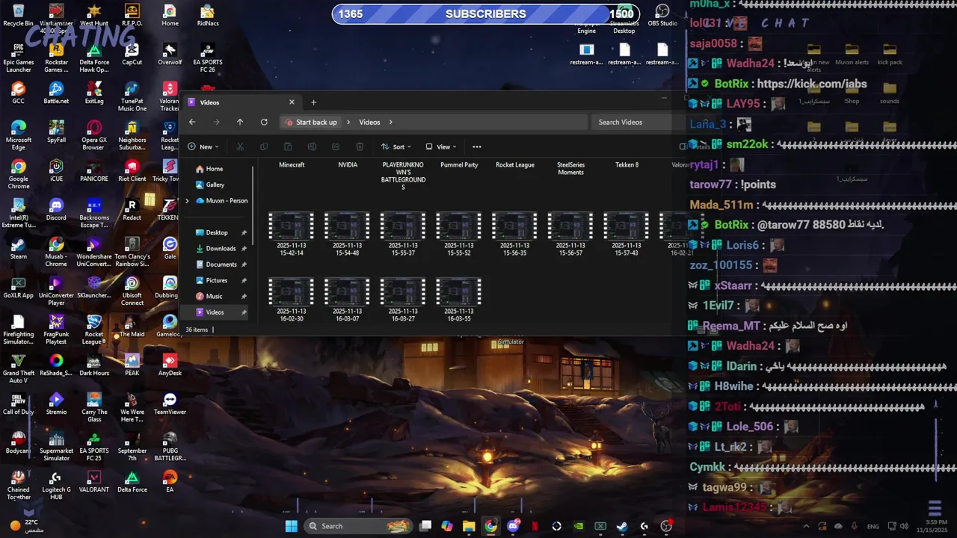Select the Steam desktop icon
The width and height of the screenshot is (957, 538).
point(18,247)
